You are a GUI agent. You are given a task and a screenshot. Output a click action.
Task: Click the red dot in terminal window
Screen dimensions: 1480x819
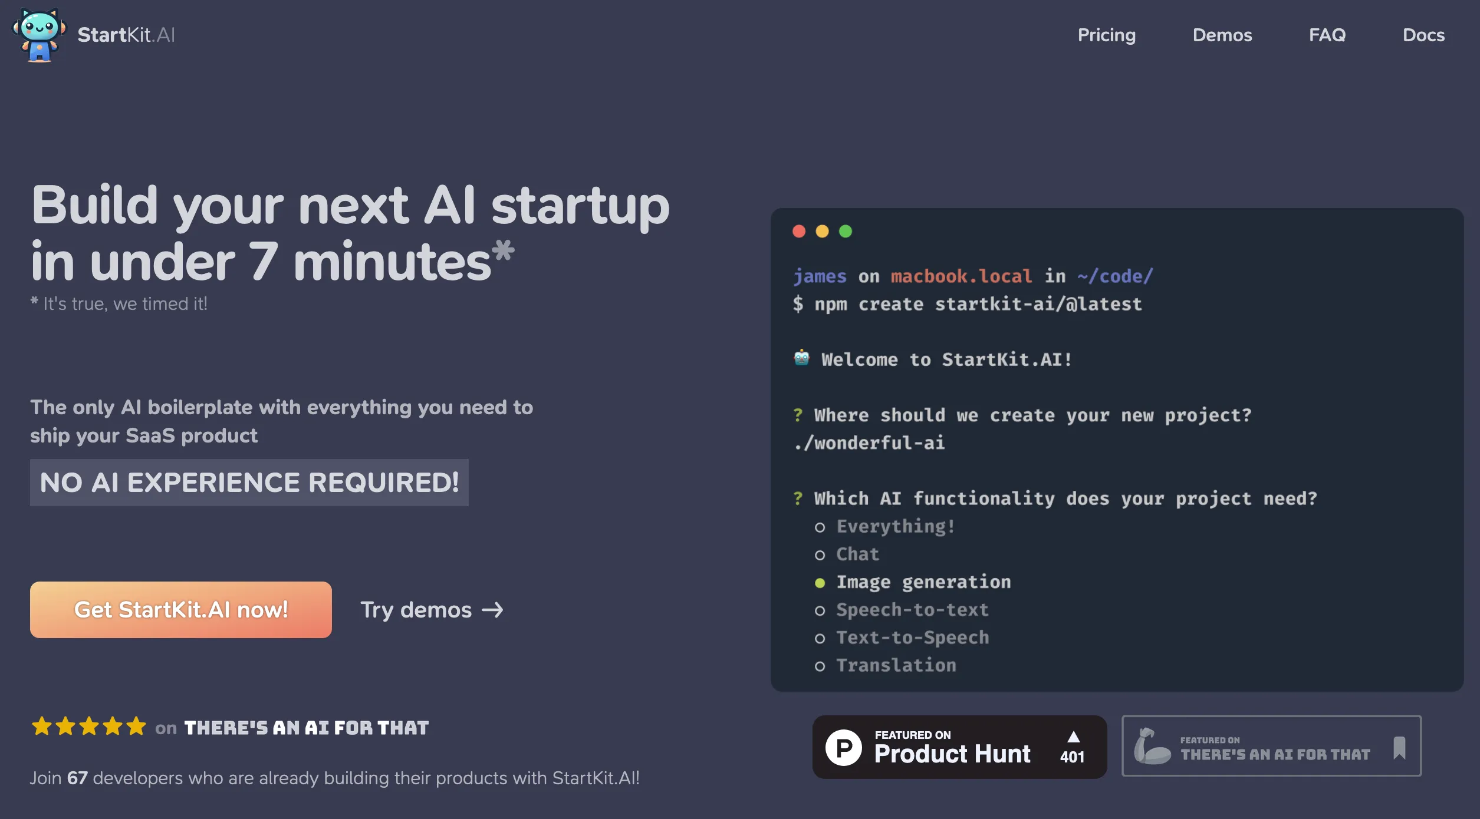coord(799,231)
